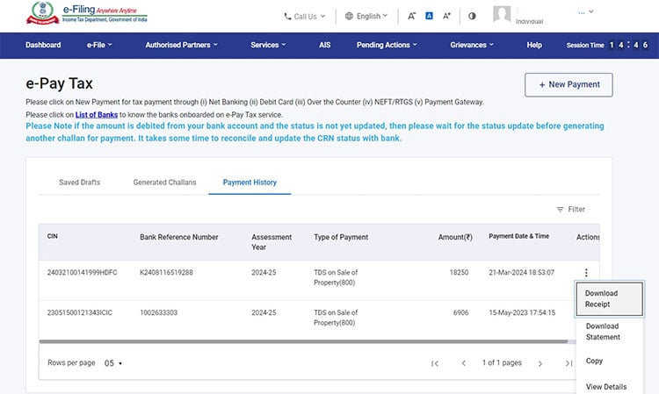The width and height of the screenshot is (659, 394).
Task: Click the New Payment button
Action: [x=568, y=85]
